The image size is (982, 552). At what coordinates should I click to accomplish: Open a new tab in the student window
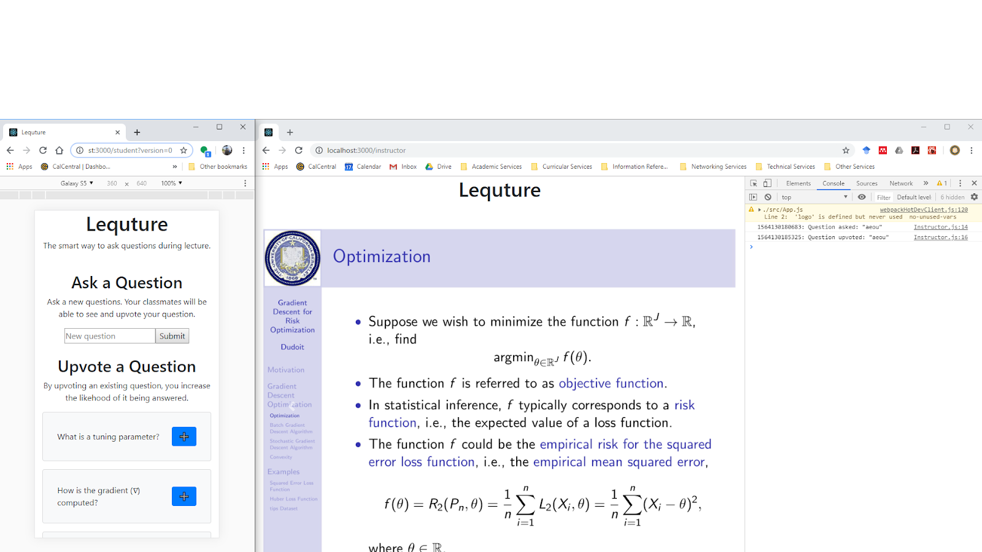(x=137, y=132)
